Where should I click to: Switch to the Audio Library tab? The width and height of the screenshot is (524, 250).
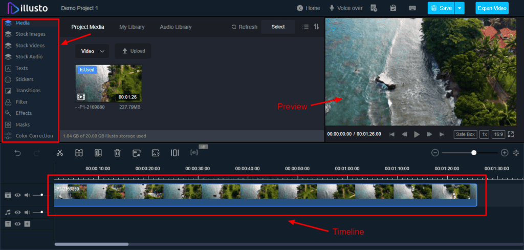click(176, 27)
